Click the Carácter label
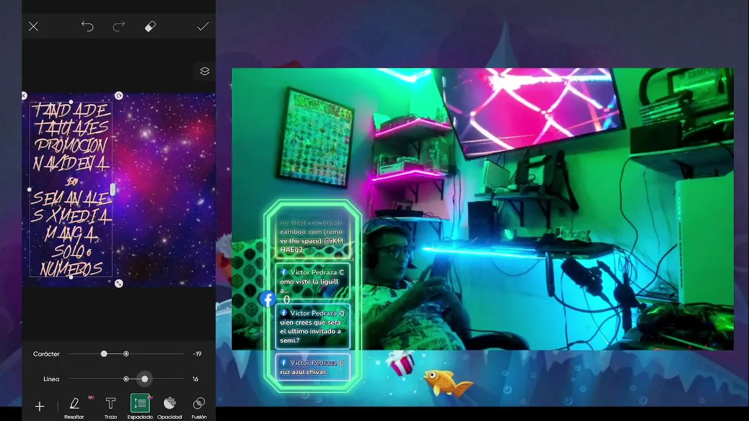 46,354
